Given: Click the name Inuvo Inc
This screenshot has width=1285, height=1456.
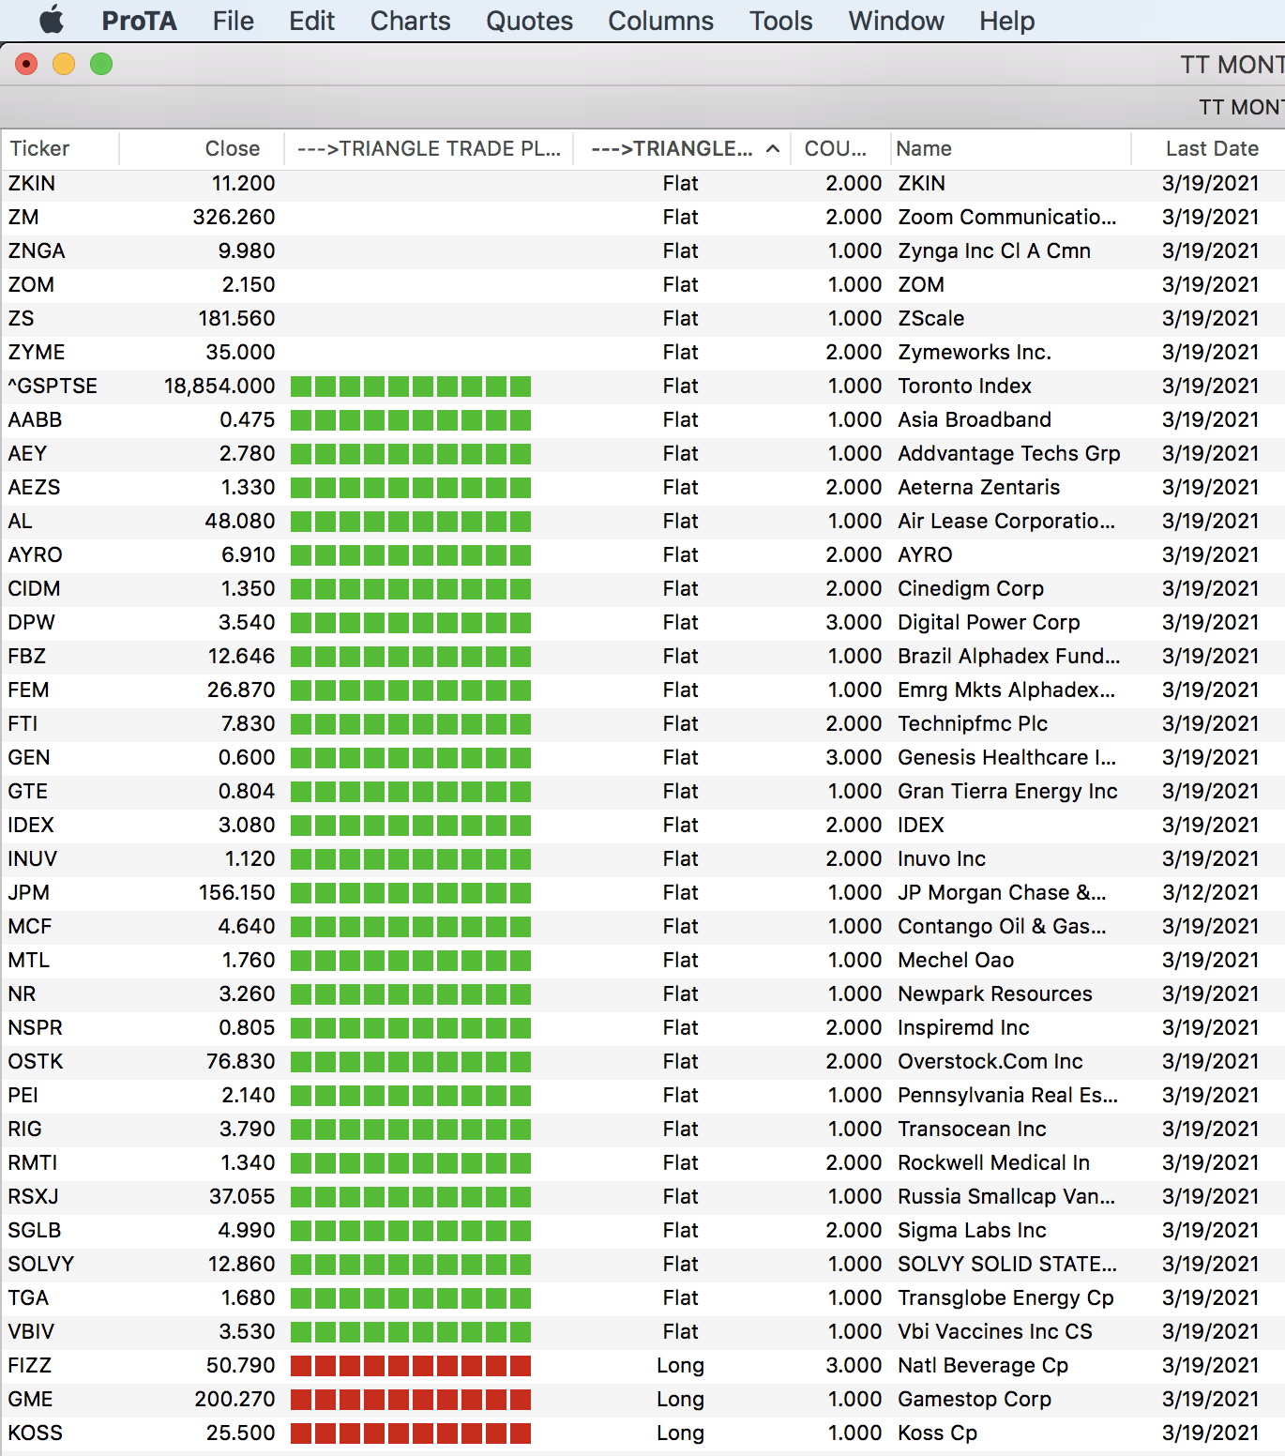Looking at the screenshot, I should pos(942,859).
